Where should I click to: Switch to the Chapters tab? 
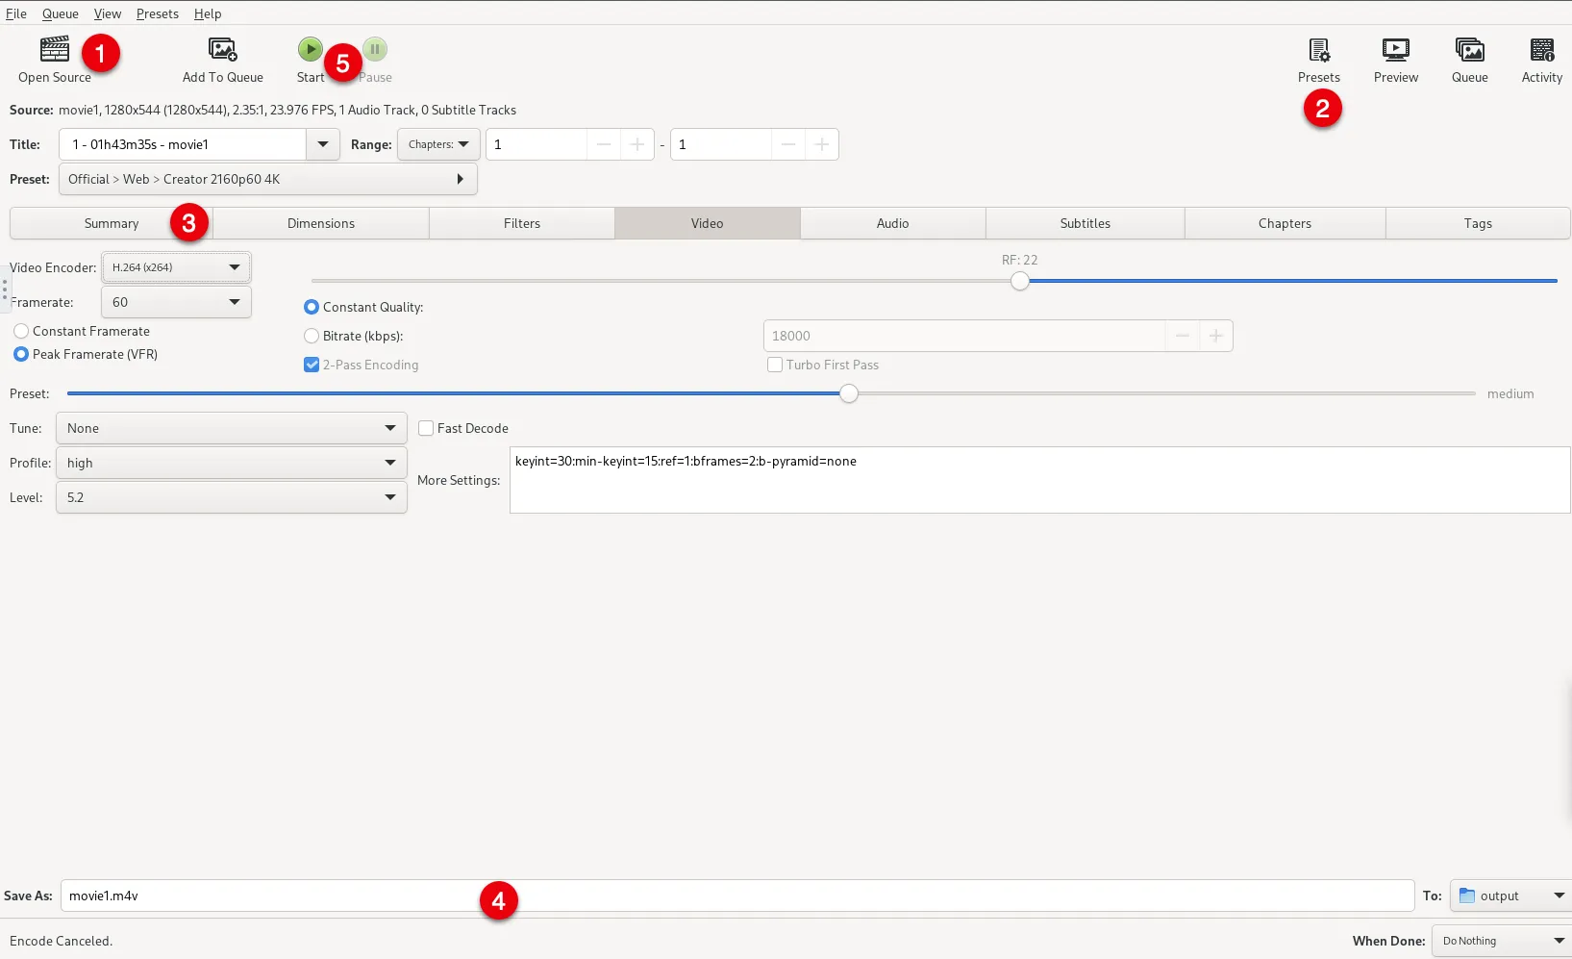click(1285, 223)
